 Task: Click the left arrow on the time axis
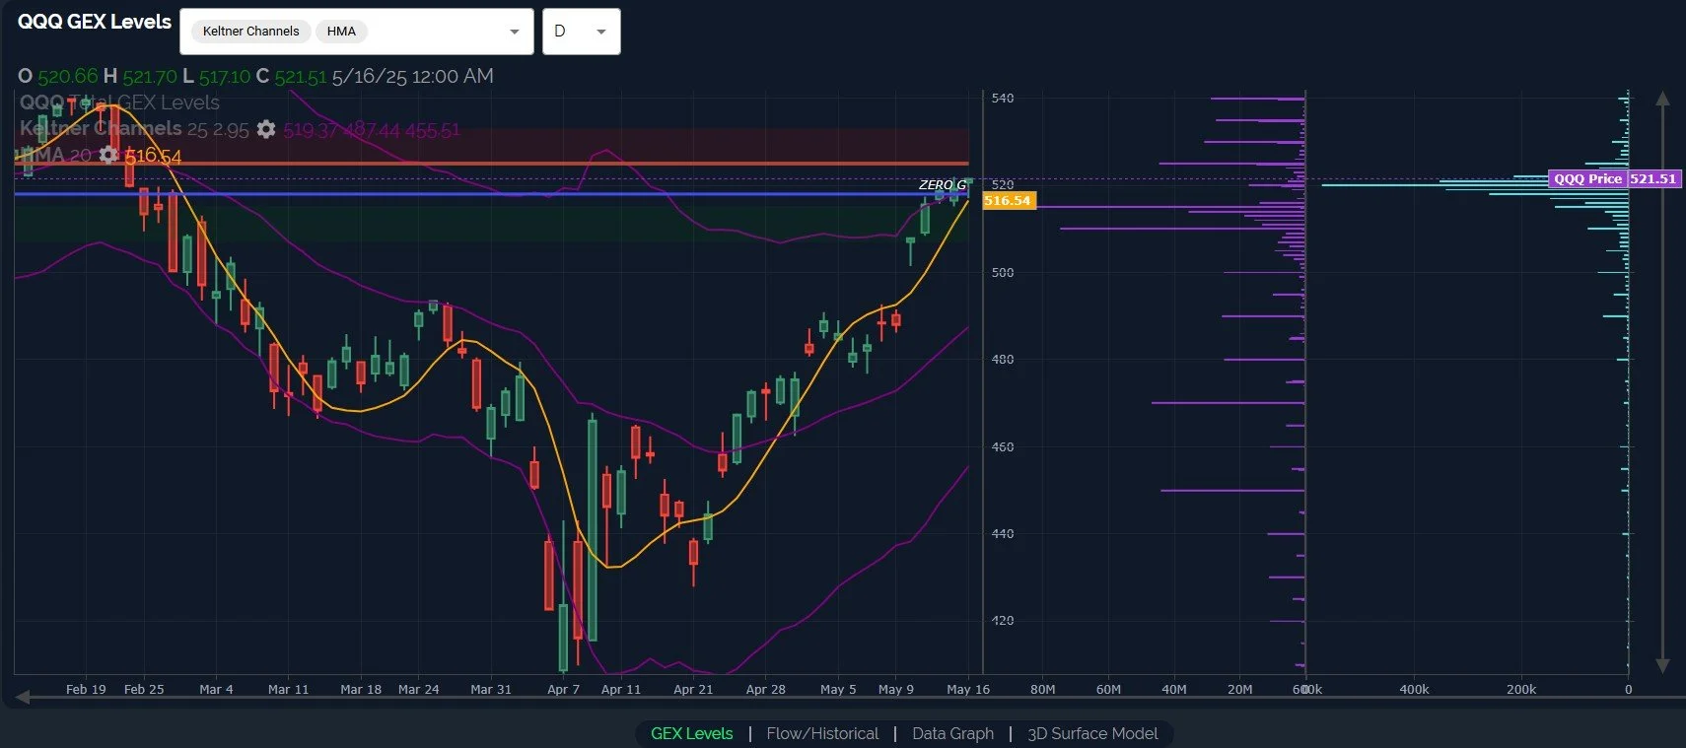coord(22,697)
